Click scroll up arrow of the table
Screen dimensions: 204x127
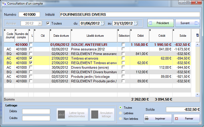(197, 45)
